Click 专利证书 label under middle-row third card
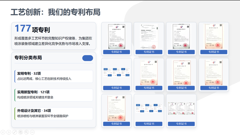The image size is (240, 135). pyautogui.click(x=181, y=88)
